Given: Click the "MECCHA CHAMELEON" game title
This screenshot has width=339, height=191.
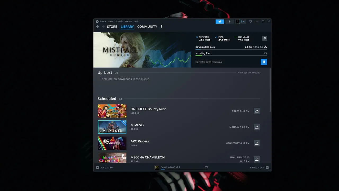Looking at the screenshot, I should click(x=148, y=157).
